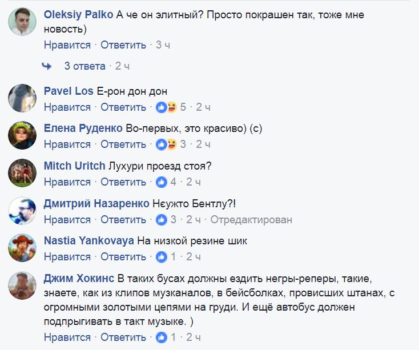The height and width of the screenshot is (350, 419).
Task: Click like icon on Джим Хокинс comment
Action: pyautogui.click(x=162, y=337)
